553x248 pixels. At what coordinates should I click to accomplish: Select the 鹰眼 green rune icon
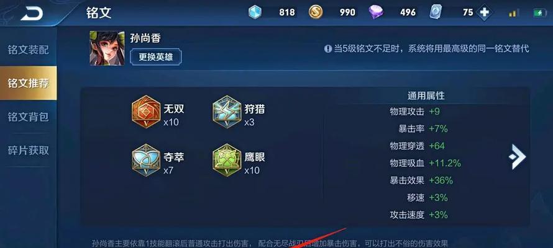point(227,160)
